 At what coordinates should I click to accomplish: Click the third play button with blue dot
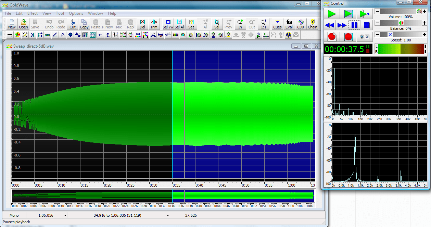coord(364,14)
